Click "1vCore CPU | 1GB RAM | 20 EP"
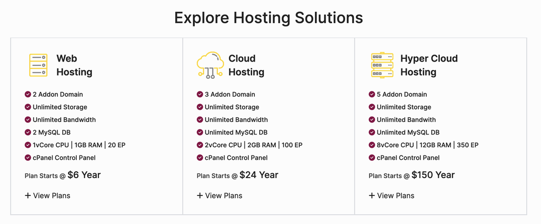The image size is (541, 224). (79, 145)
